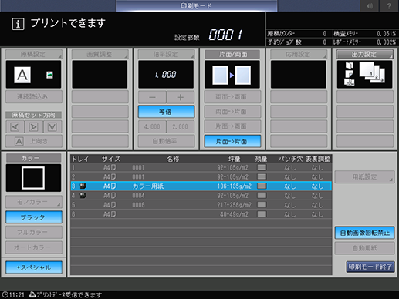Image resolution: width=399 pixels, height=299 pixels.
Task: Toggle 連続読込み continuous scan
Action: click(34, 96)
